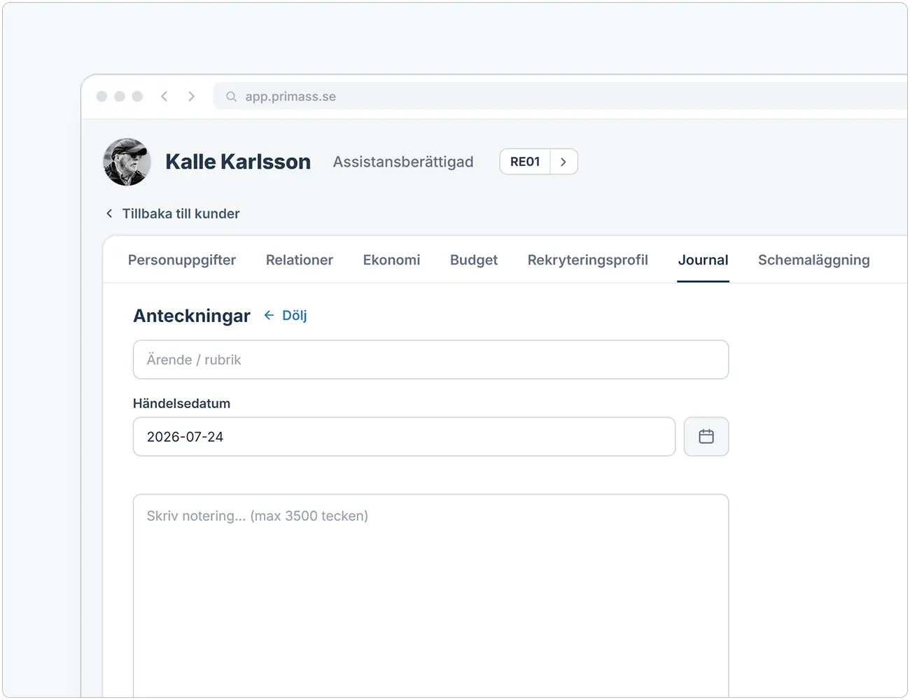Open the Relationer tab
910x700 pixels.
300,260
